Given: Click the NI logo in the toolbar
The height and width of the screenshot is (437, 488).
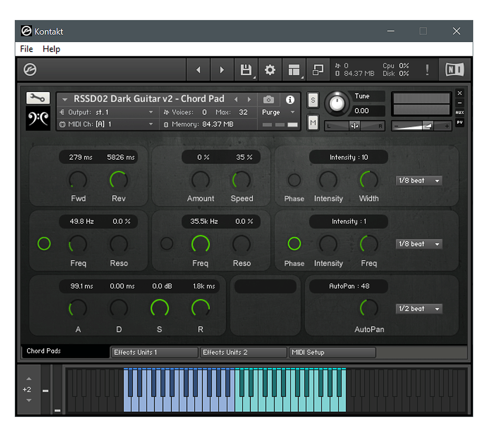Looking at the screenshot, I should point(455,69).
